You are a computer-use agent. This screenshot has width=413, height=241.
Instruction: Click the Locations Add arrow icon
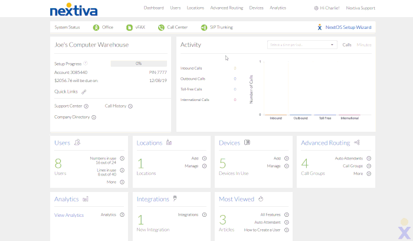point(204,158)
